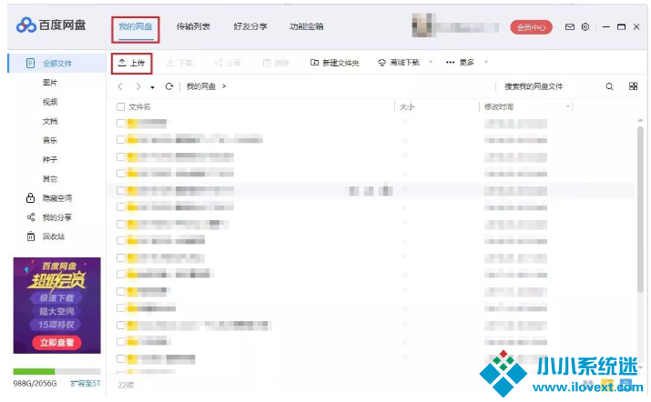Click the Baidu Netdisk logo
The height and width of the screenshot is (402, 651).
click(x=51, y=25)
